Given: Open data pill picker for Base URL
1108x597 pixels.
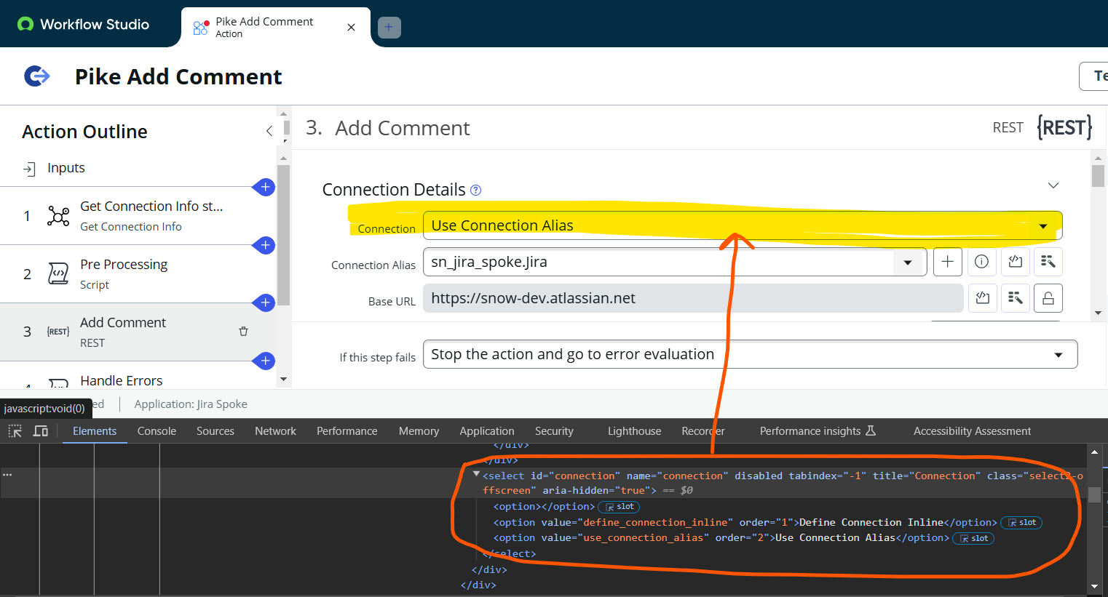Looking at the screenshot, I should click(x=1016, y=298).
